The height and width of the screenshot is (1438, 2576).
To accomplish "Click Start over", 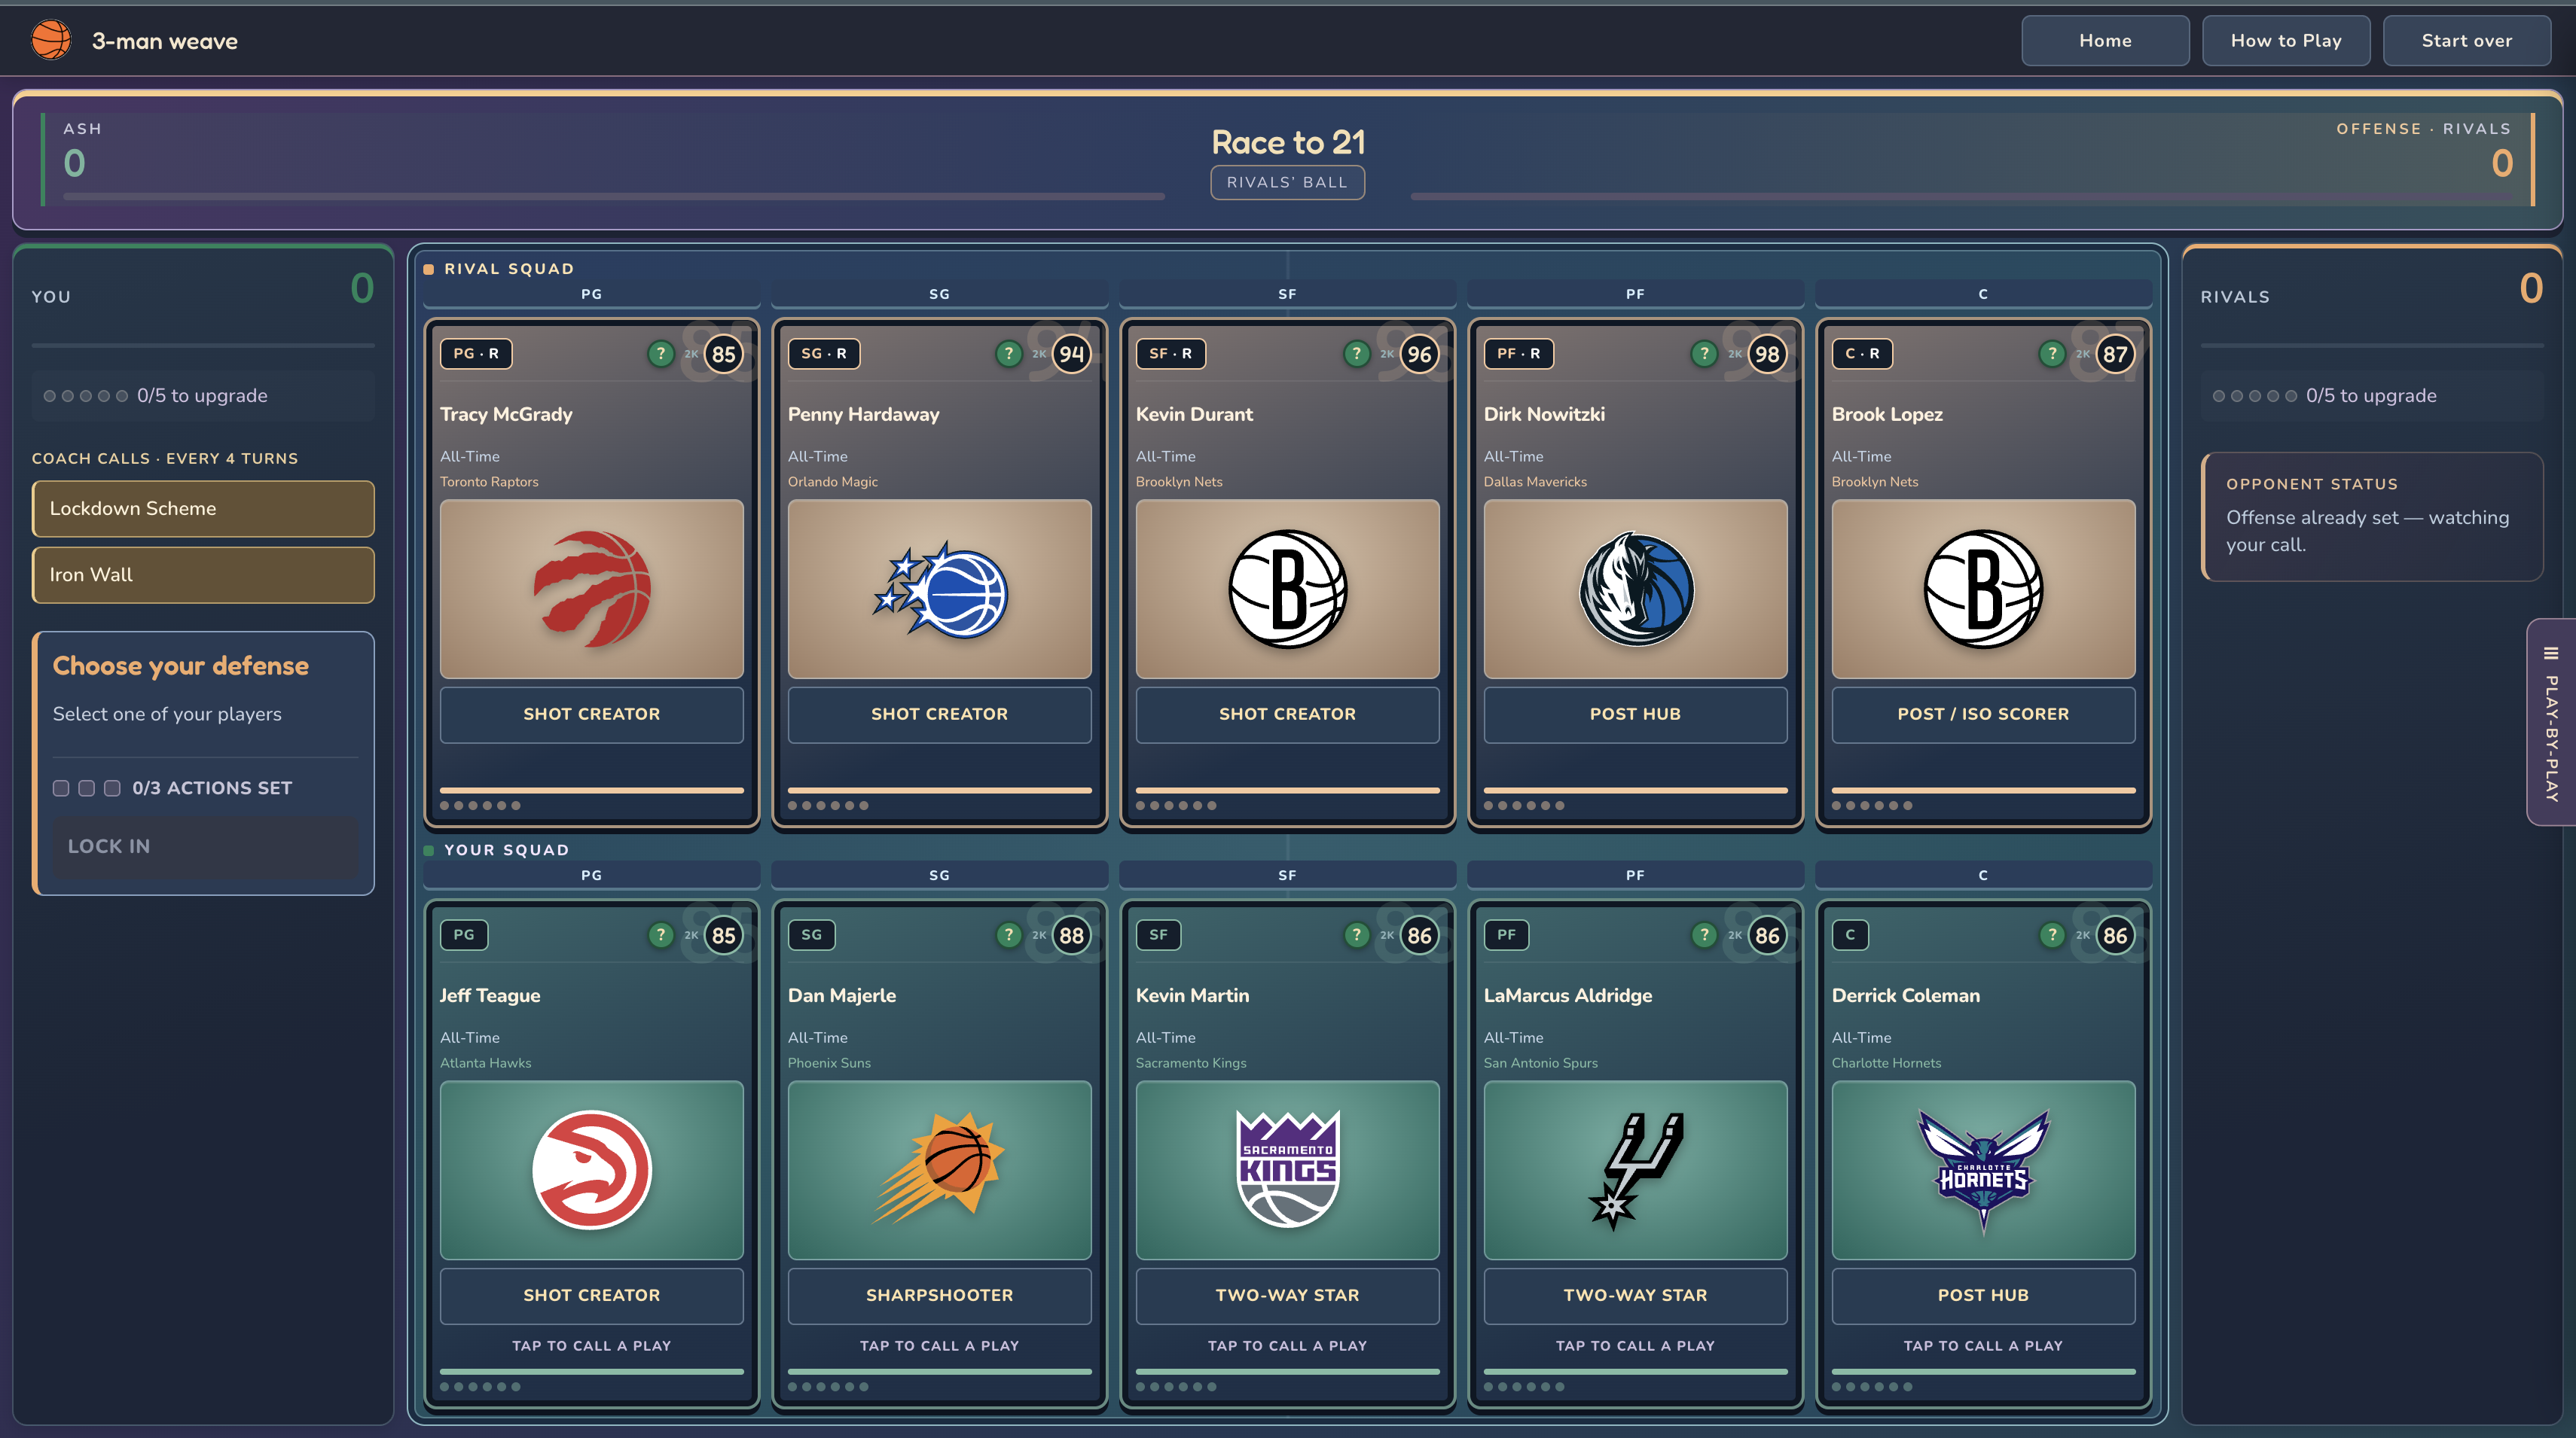I will (x=2467, y=40).
